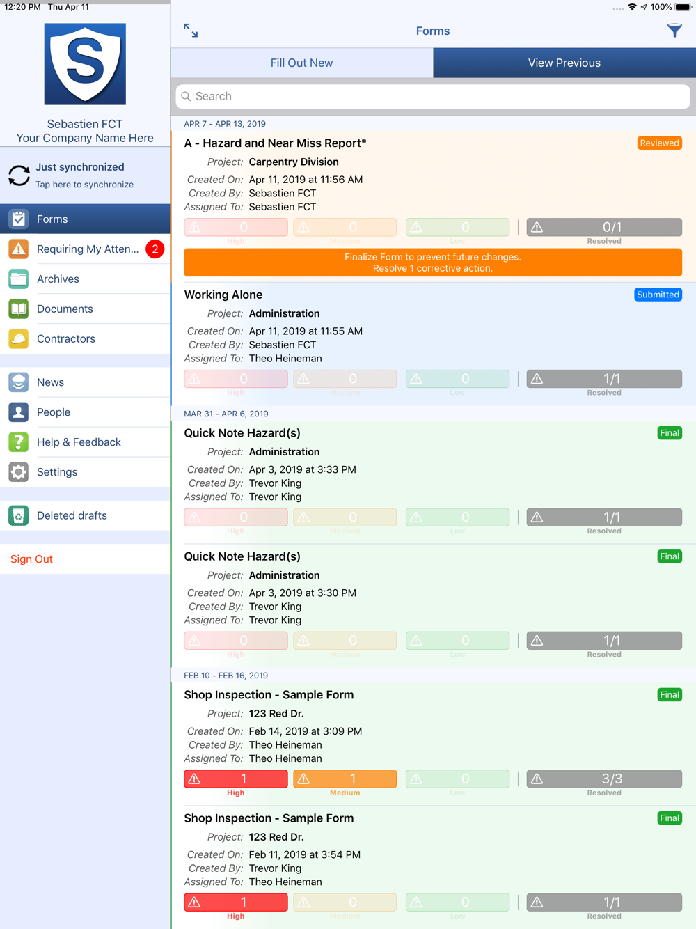Tap the Wi-Fi status icon
The height and width of the screenshot is (929, 696).
(632, 7)
